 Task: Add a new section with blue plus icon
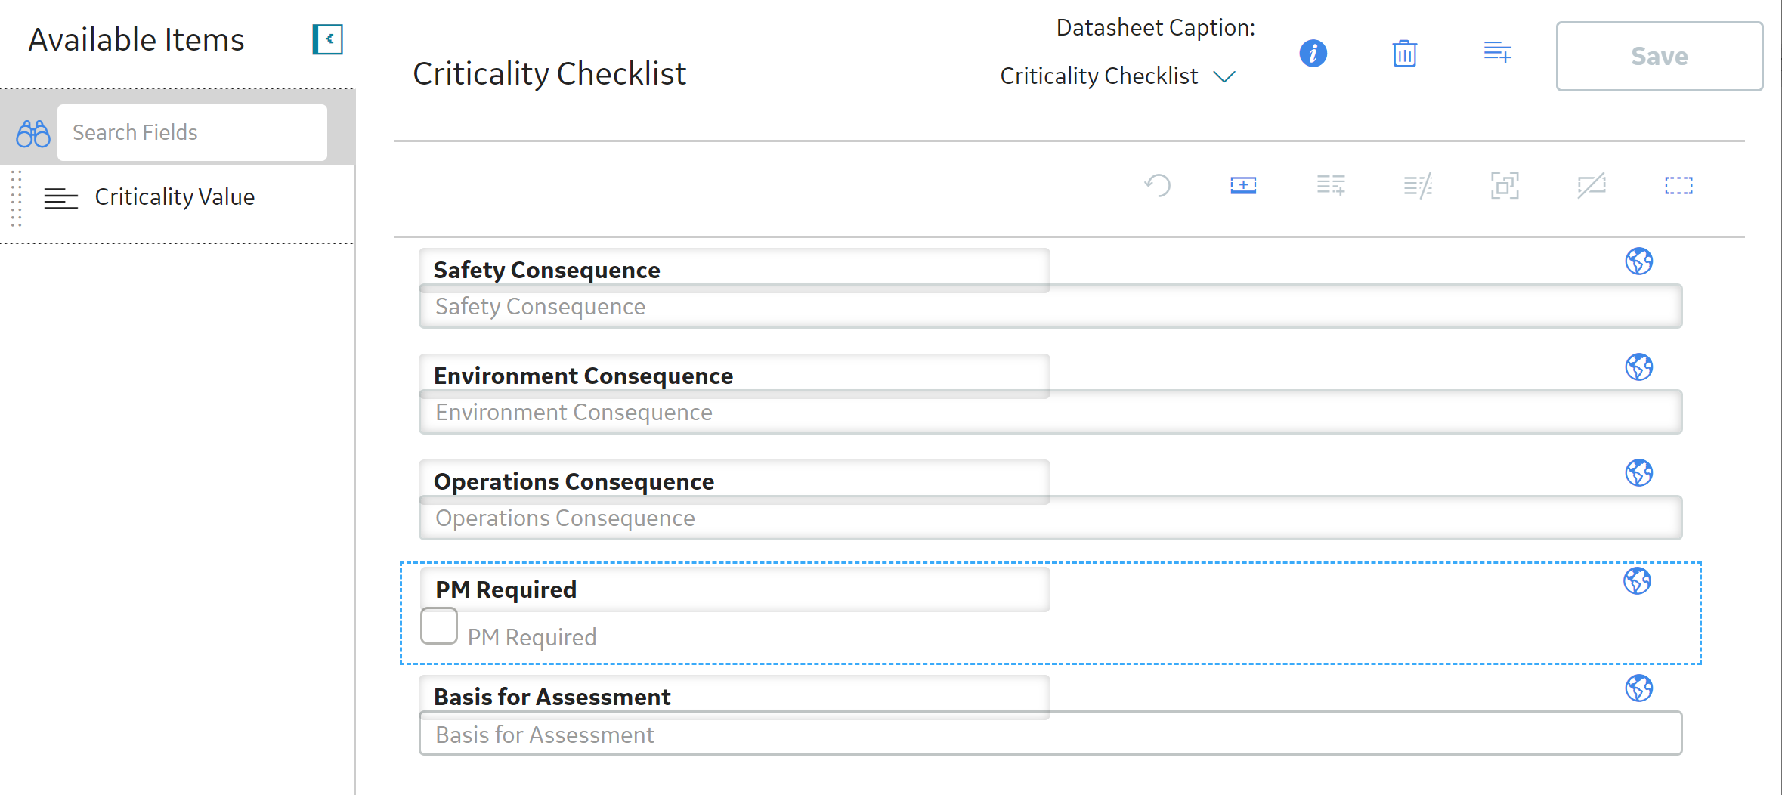tap(1244, 185)
